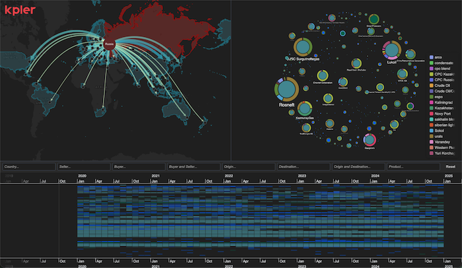Click the arco legend color swatch
Image resolution: width=462 pixels, height=268 pixels.
coord(432,57)
